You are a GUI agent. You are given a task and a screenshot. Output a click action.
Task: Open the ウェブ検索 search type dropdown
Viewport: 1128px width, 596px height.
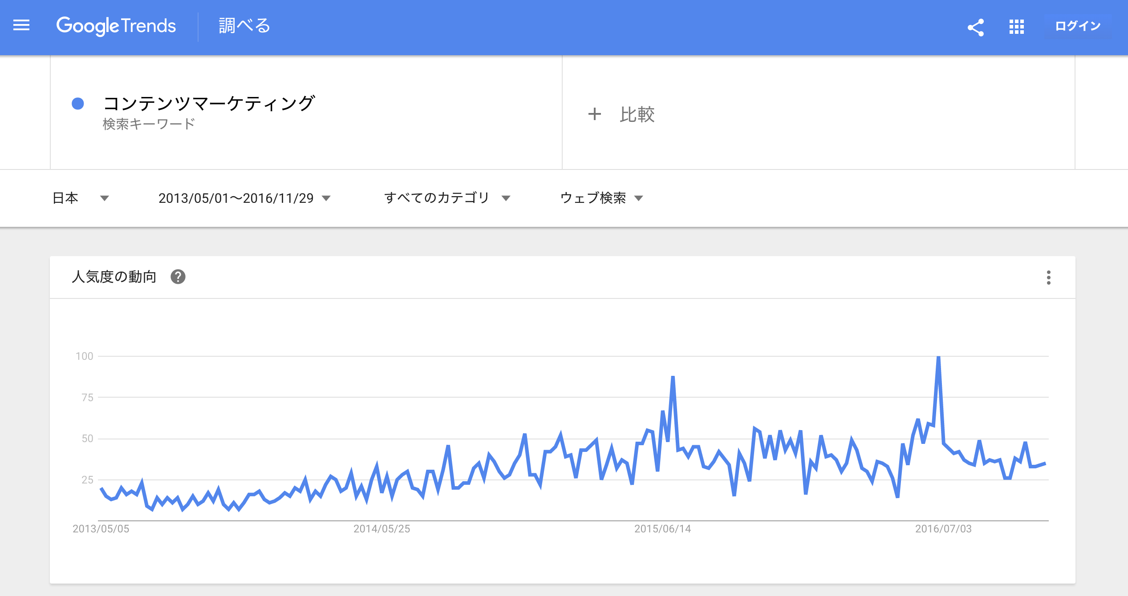coord(601,198)
